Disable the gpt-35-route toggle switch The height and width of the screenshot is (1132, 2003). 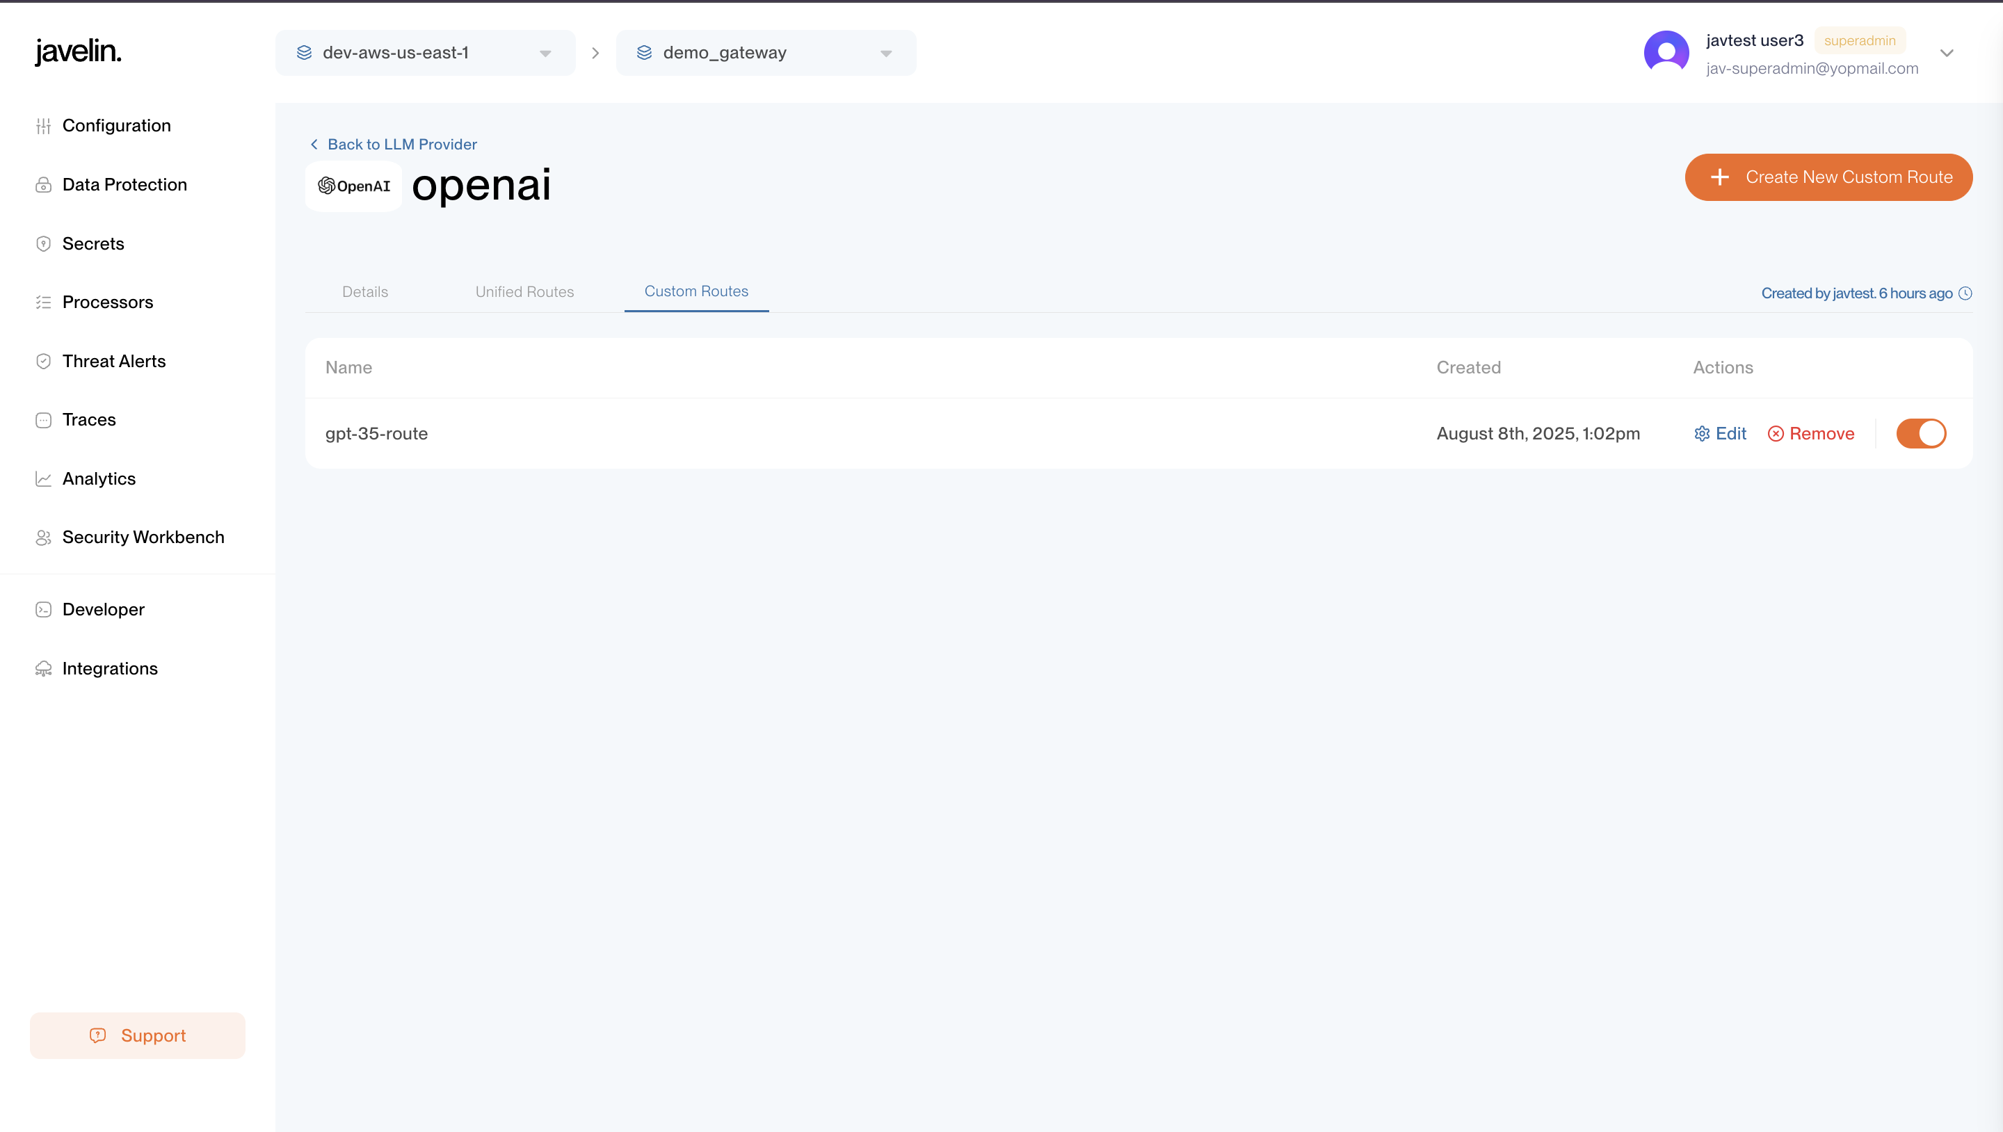click(x=1920, y=434)
